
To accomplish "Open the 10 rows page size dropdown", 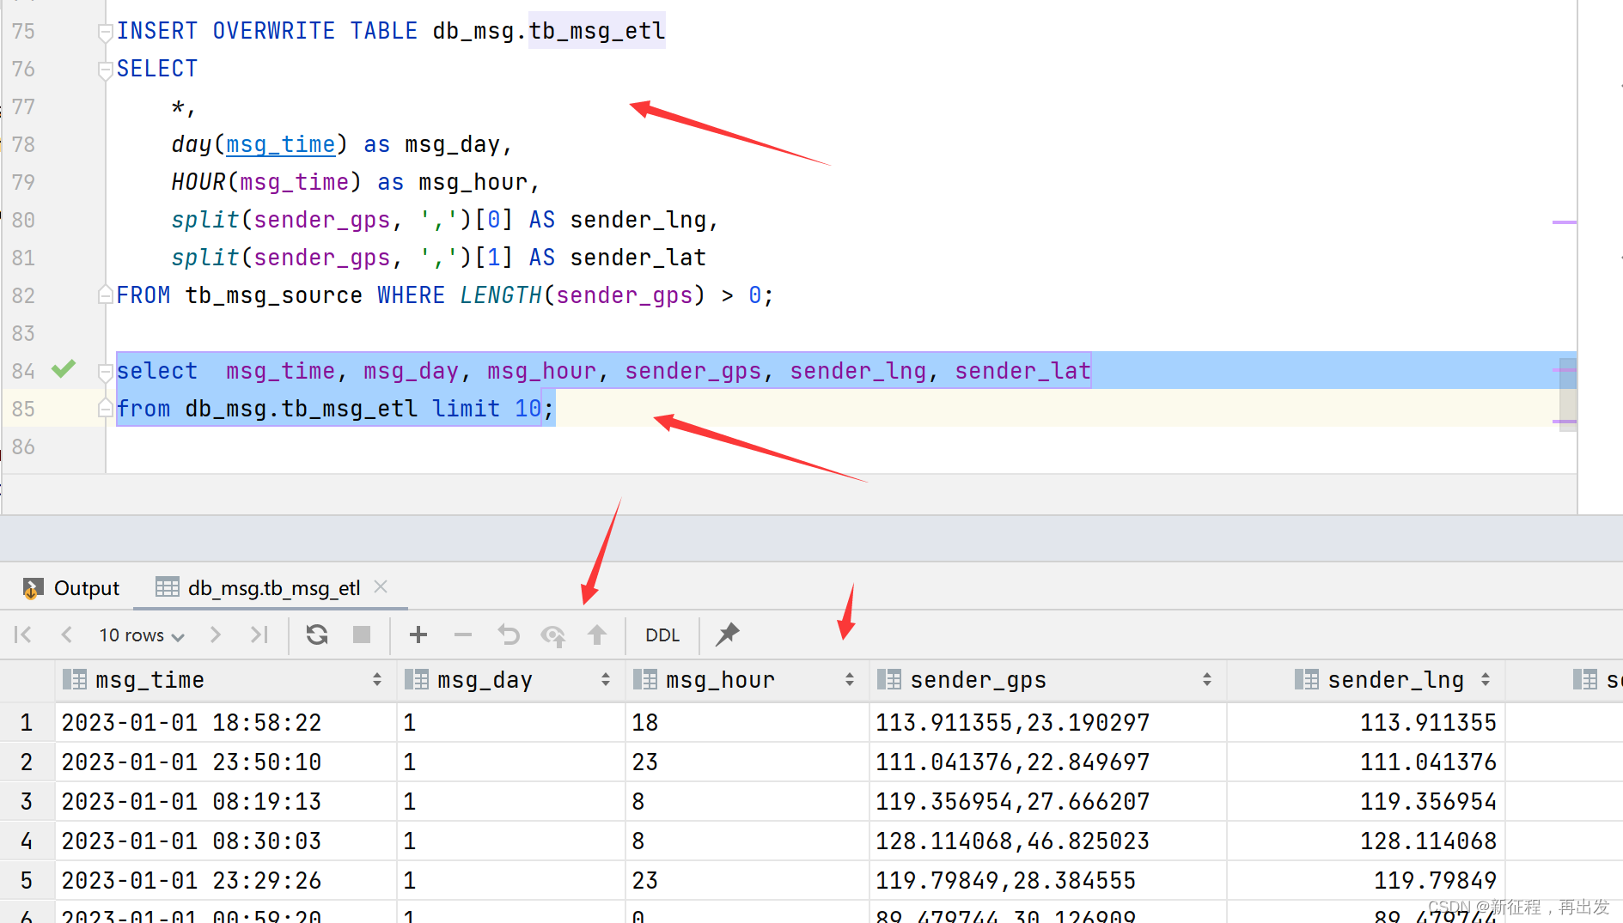I will tap(142, 635).
